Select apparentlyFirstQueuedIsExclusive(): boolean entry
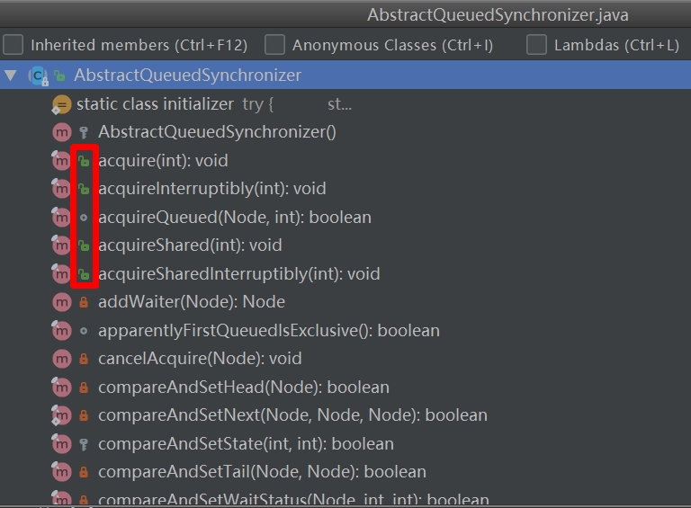 [268, 331]
